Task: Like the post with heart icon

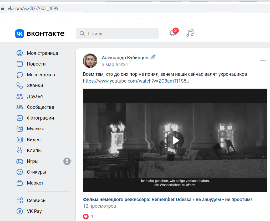Action: pos(86,217)
